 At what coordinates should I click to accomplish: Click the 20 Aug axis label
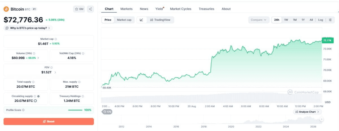pos(191,106)
